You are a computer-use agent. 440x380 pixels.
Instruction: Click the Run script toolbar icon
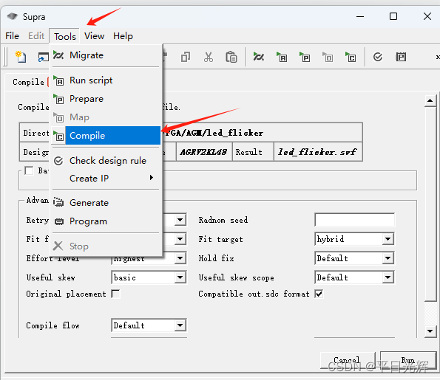(282, 57)
